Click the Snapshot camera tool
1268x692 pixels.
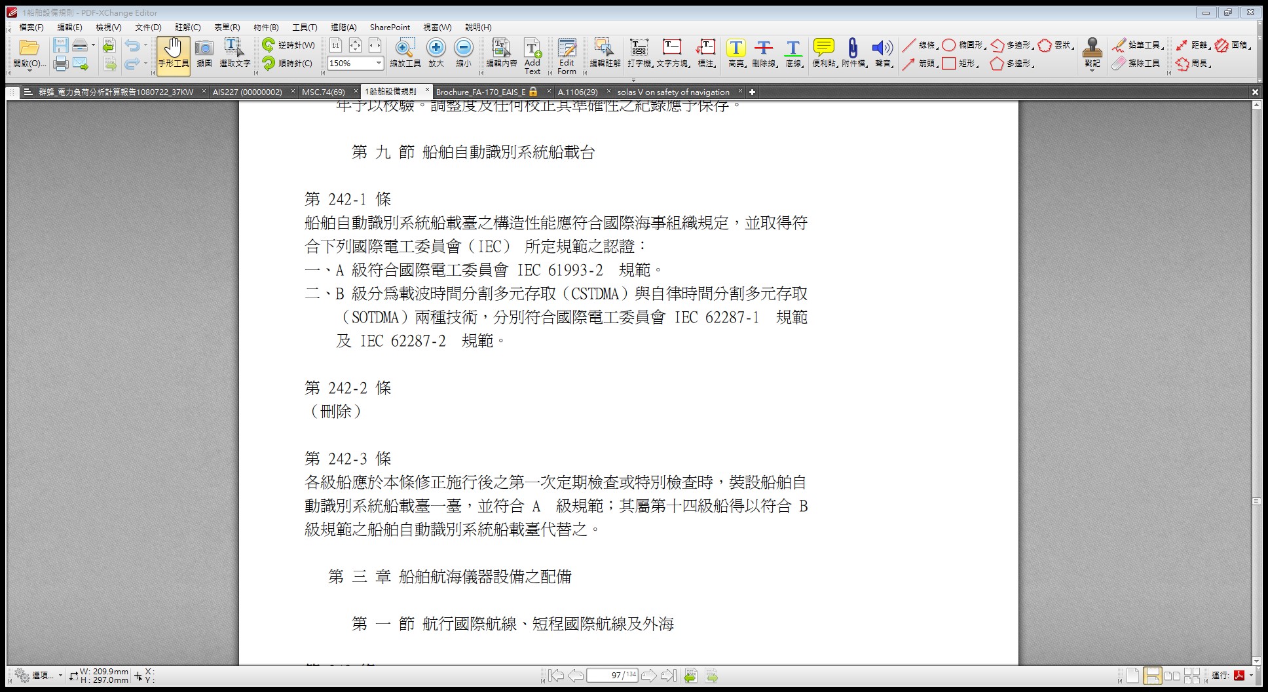[x=204, y=54]
